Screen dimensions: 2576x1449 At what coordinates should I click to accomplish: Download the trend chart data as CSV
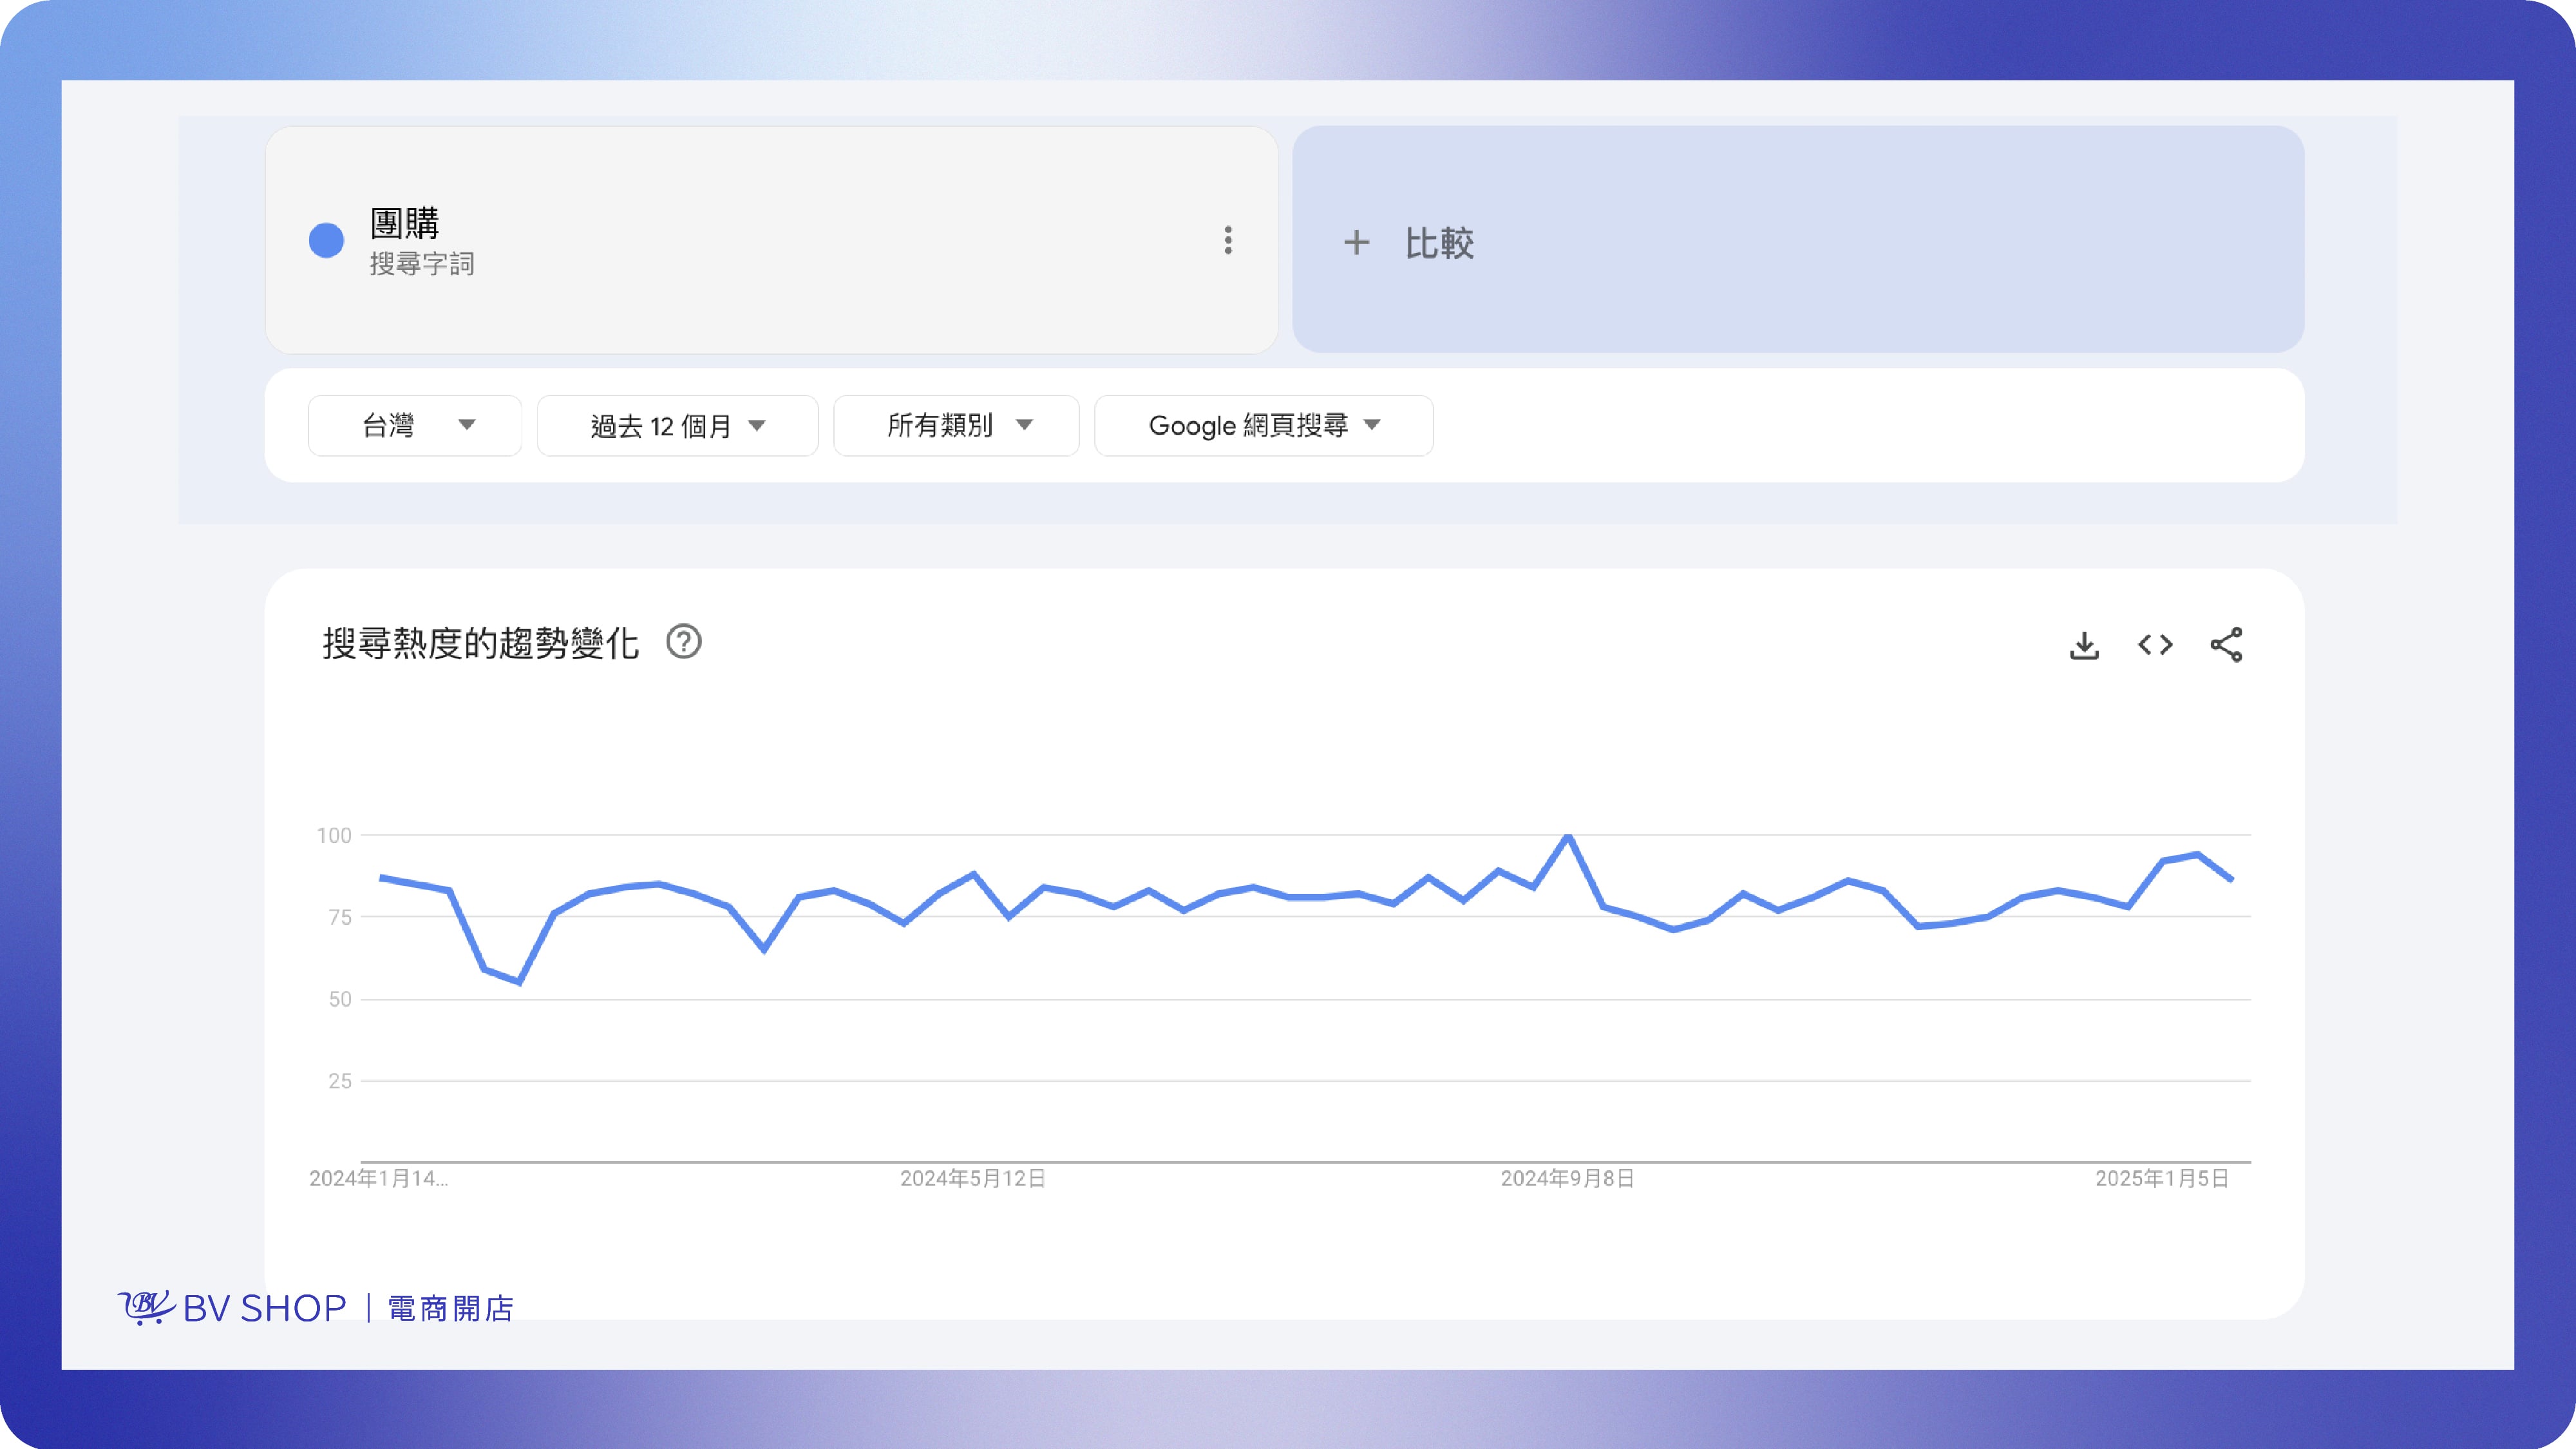click(2084, 645)
